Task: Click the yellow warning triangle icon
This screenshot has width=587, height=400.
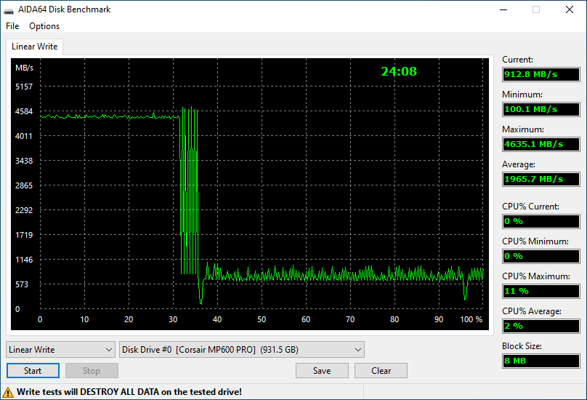Action: coord(8,393)
